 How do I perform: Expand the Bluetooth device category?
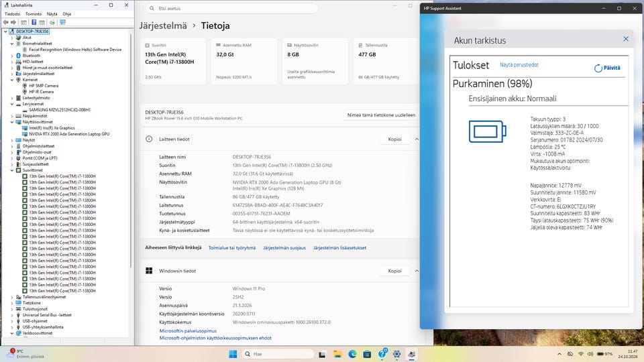click(x=12, y=56)
